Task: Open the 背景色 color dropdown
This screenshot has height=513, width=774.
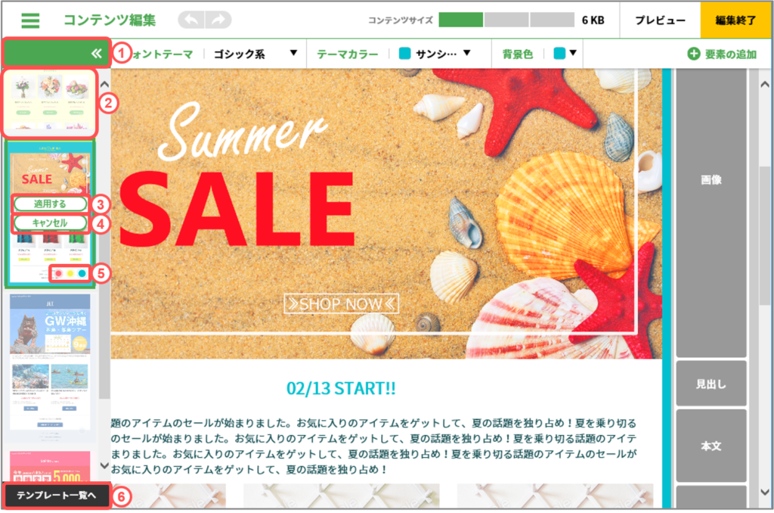Action: [565, 54]
